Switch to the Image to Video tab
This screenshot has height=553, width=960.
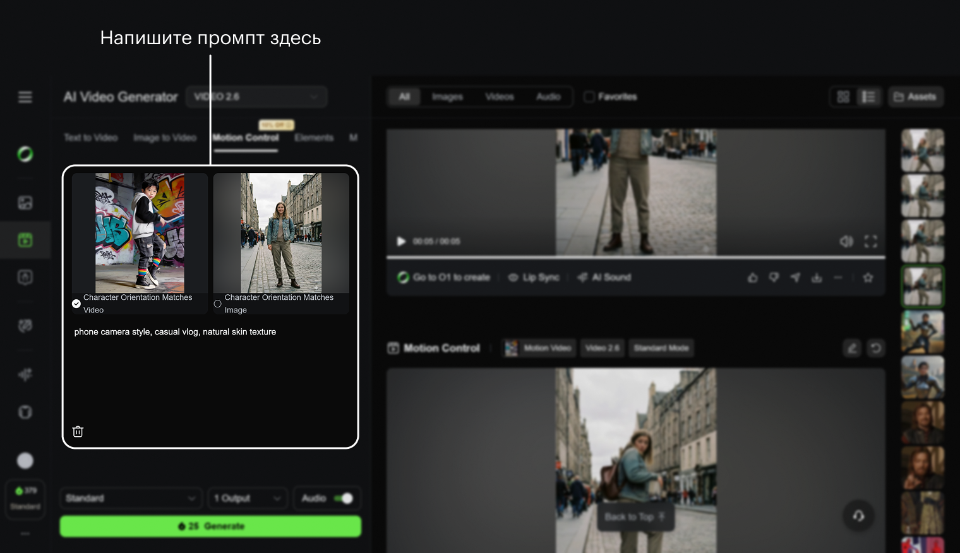[x=165, y=138]
